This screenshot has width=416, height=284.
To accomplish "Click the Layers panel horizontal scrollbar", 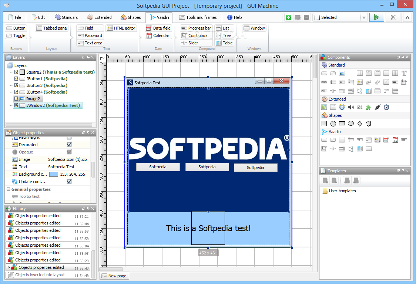I will click(49, 125).
